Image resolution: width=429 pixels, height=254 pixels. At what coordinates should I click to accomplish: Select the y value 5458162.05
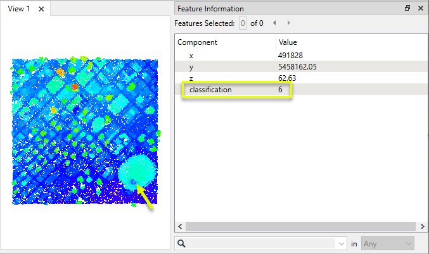(x=297, y=66)
